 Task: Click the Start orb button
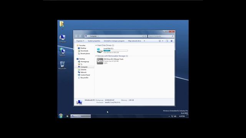tap(61, 116)
